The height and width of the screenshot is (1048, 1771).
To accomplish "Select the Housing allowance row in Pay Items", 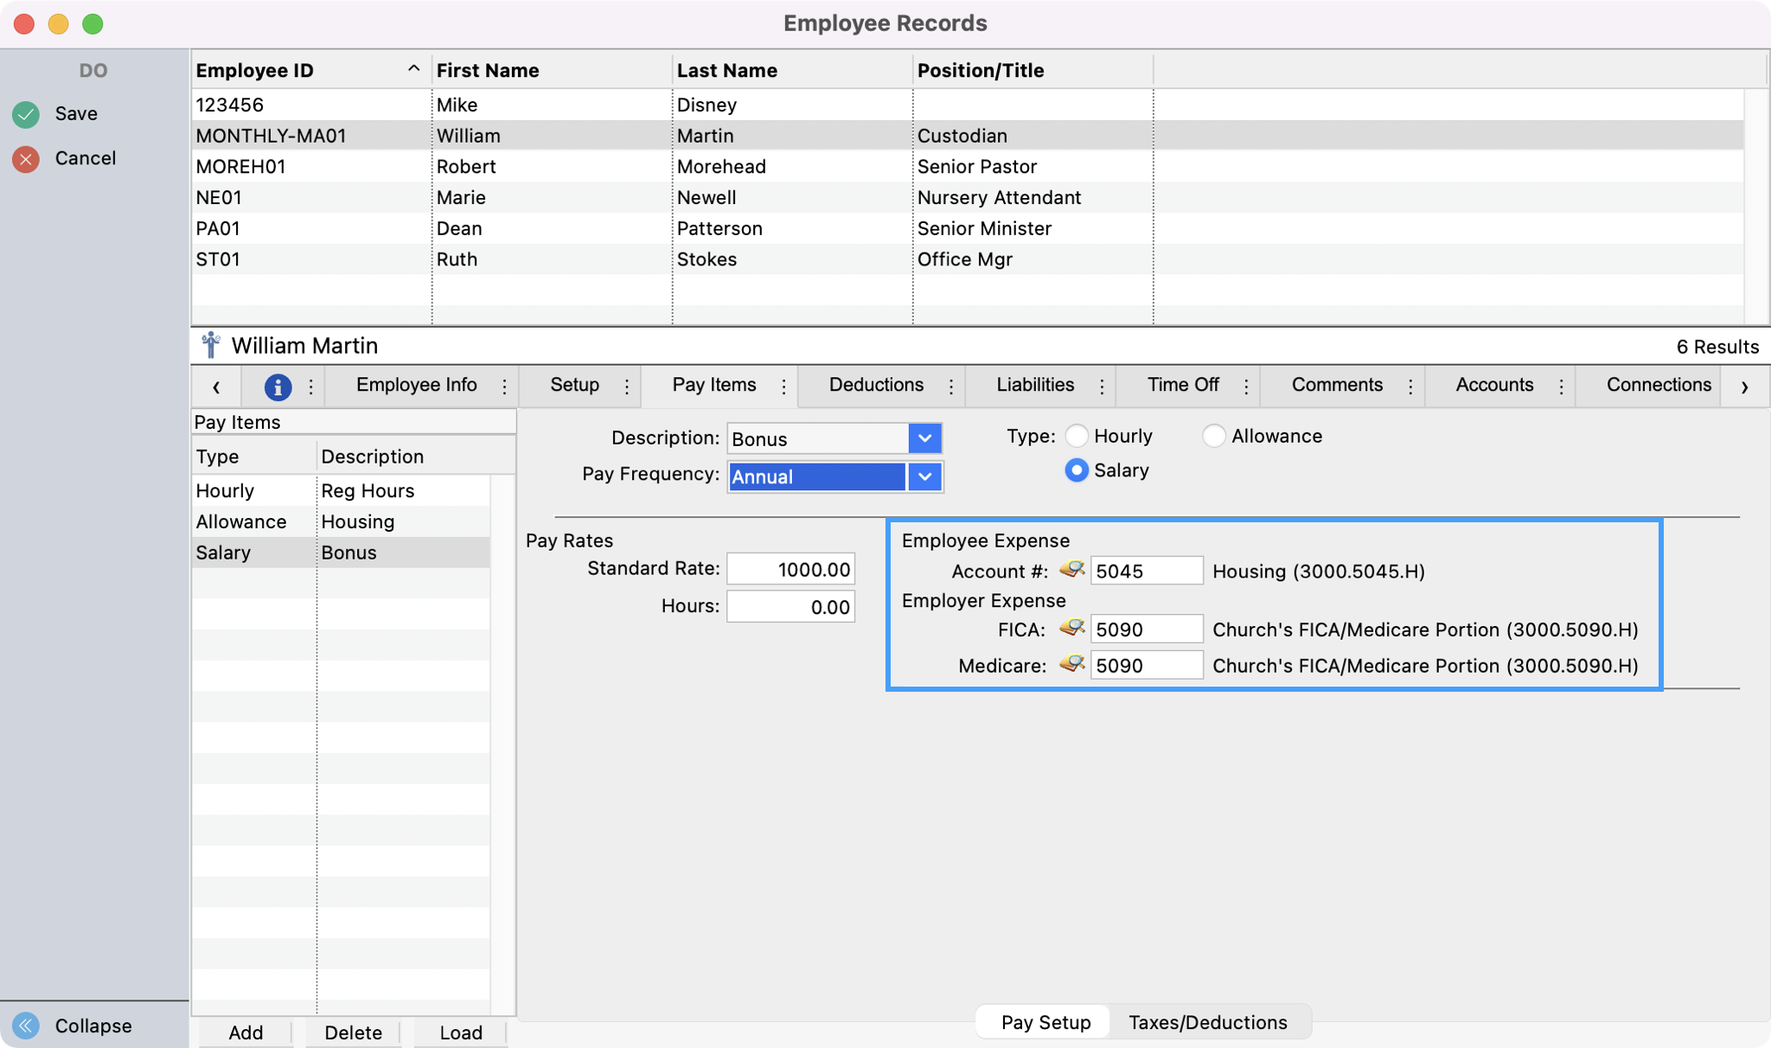I will pyautogui.click(x=342, y=521).
